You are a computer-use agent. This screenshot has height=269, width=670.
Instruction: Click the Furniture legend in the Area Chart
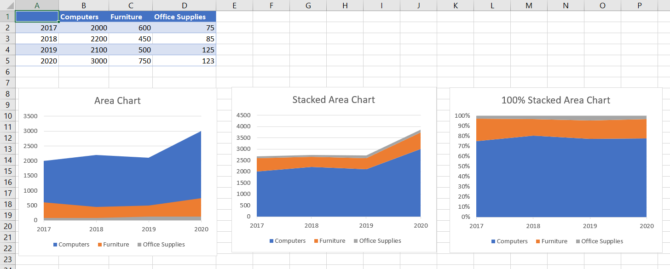(x=113, y=244)
